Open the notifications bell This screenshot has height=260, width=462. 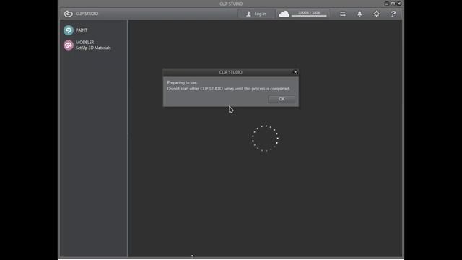point(359,14)
